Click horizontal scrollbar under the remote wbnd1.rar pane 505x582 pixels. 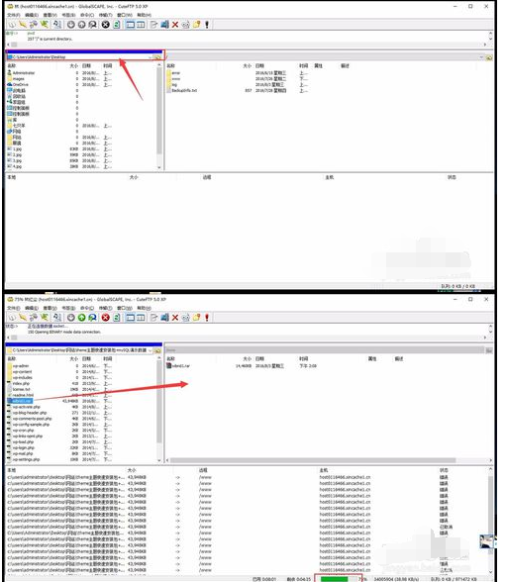click(329, 460)
